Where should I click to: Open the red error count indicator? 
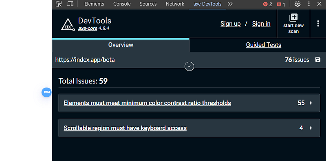coord(268,4)
